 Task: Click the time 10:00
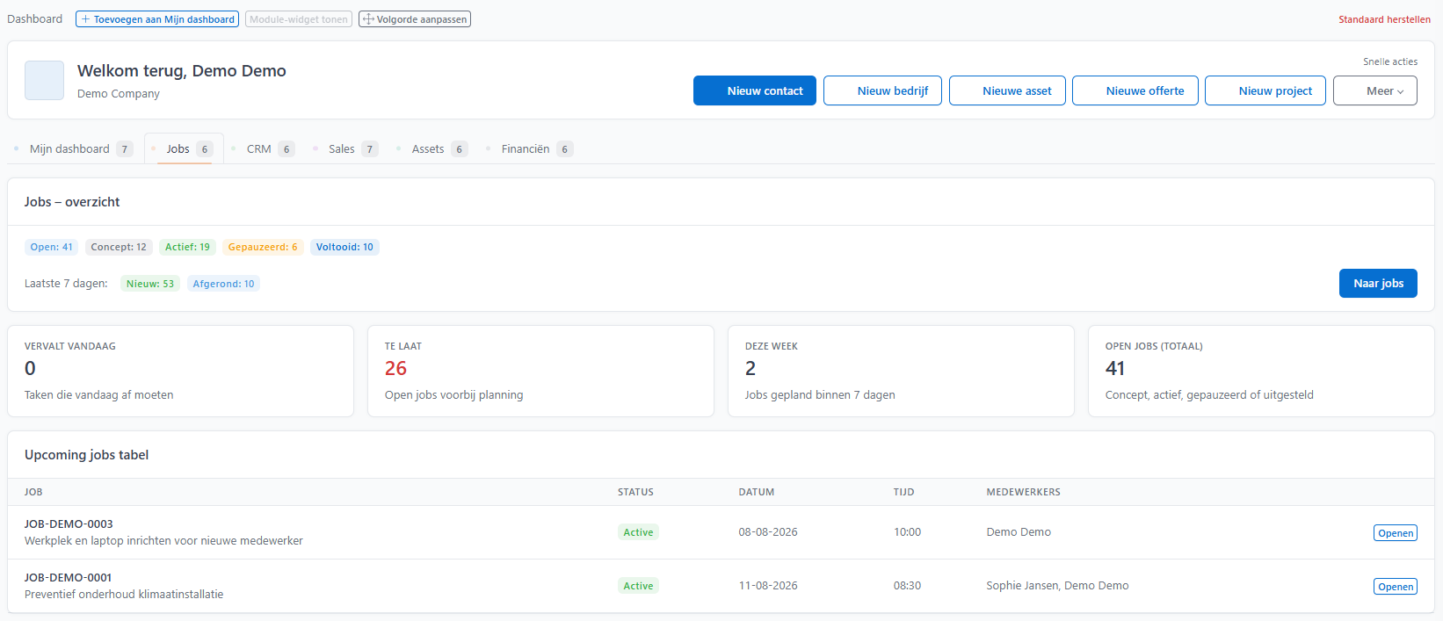[x=907, y=532]
